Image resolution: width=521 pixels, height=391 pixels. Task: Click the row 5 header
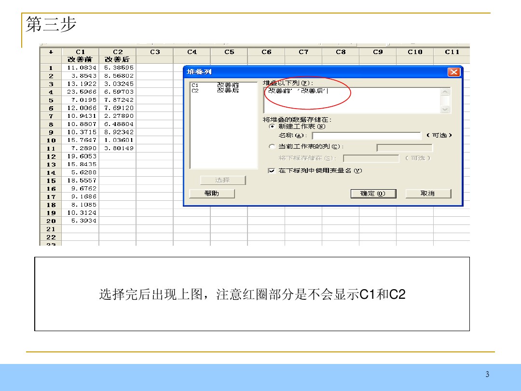51,99
